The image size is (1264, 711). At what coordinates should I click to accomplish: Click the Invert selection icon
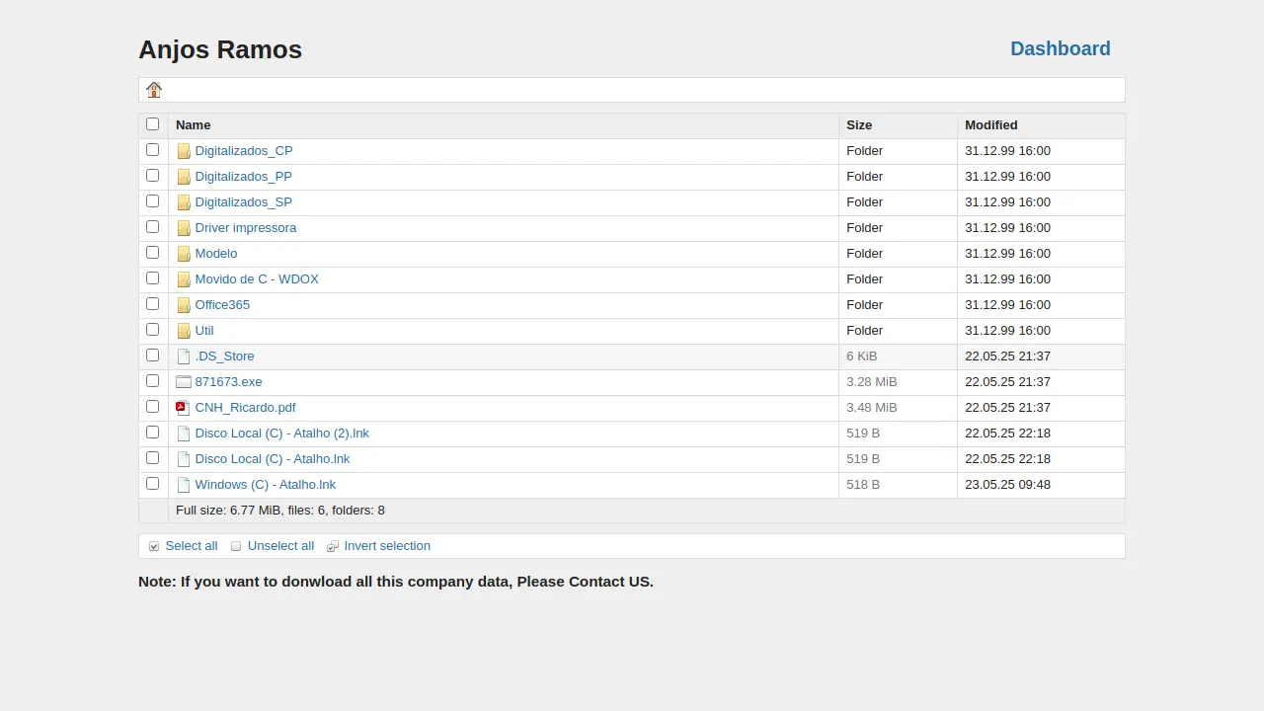[333, 546]
